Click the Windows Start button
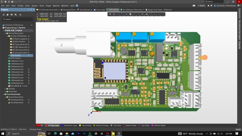242x136 pixels. click(x=3, y=133)
